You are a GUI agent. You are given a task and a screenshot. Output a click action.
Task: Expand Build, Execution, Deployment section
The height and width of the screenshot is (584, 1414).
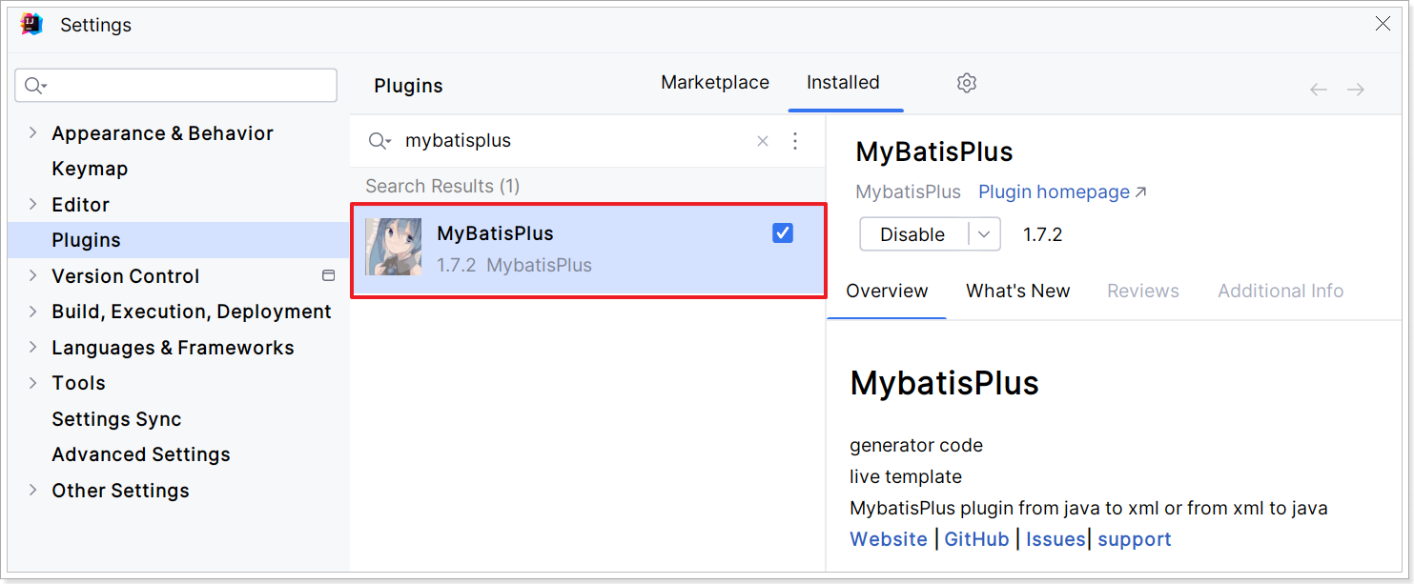click(x=33, y=312)
